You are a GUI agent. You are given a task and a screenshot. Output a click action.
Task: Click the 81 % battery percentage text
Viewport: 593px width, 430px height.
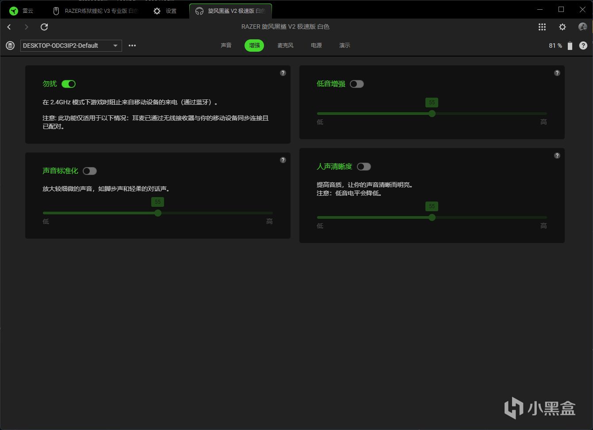coord(555,46)
